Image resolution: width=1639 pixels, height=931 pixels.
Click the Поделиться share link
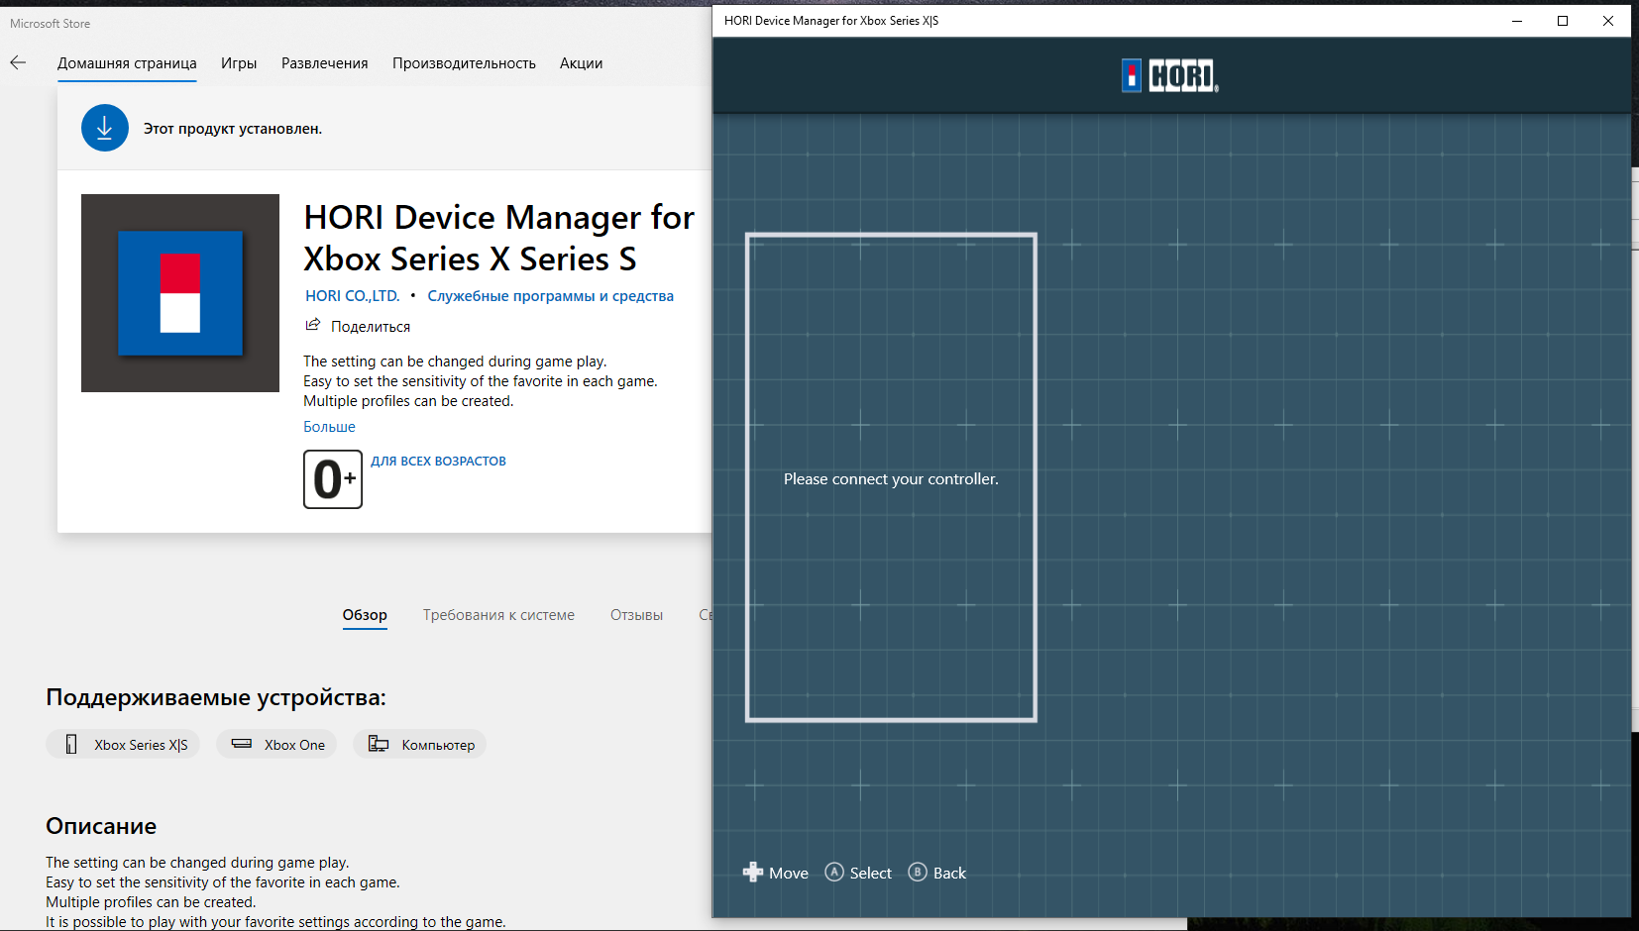click(371, 326)
